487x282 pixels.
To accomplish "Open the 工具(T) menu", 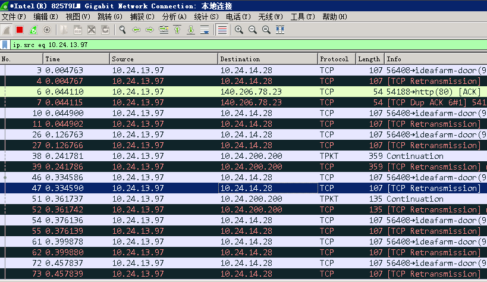I will click(303, 17).
